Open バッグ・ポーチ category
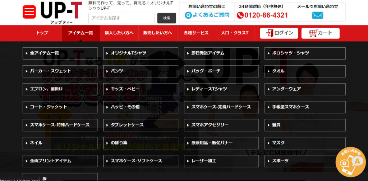Image resolution: width=368 pixels, height=181 pixels. [x=221, y=71]
